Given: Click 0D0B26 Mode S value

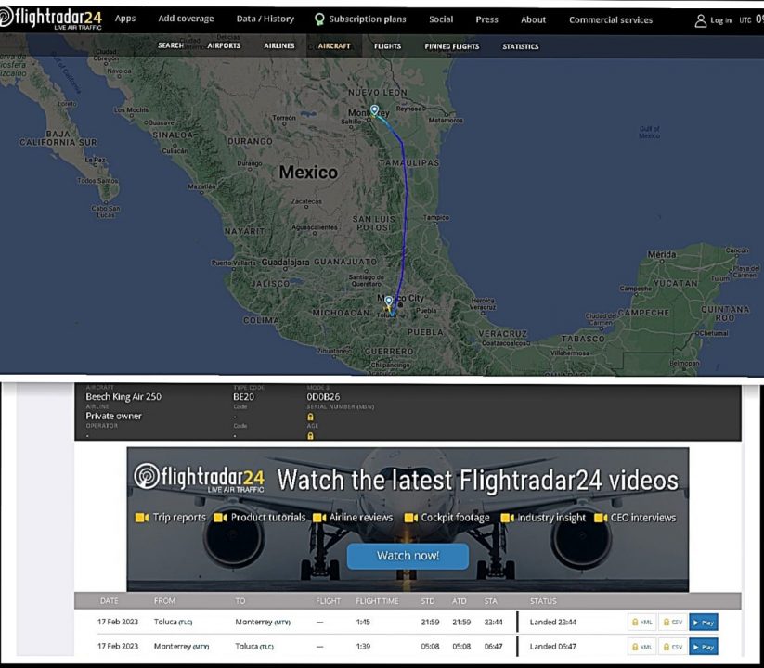Looking at the screenshot, I should click(323, 397).
